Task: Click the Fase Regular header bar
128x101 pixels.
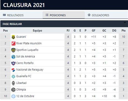Action: (64, 24)
